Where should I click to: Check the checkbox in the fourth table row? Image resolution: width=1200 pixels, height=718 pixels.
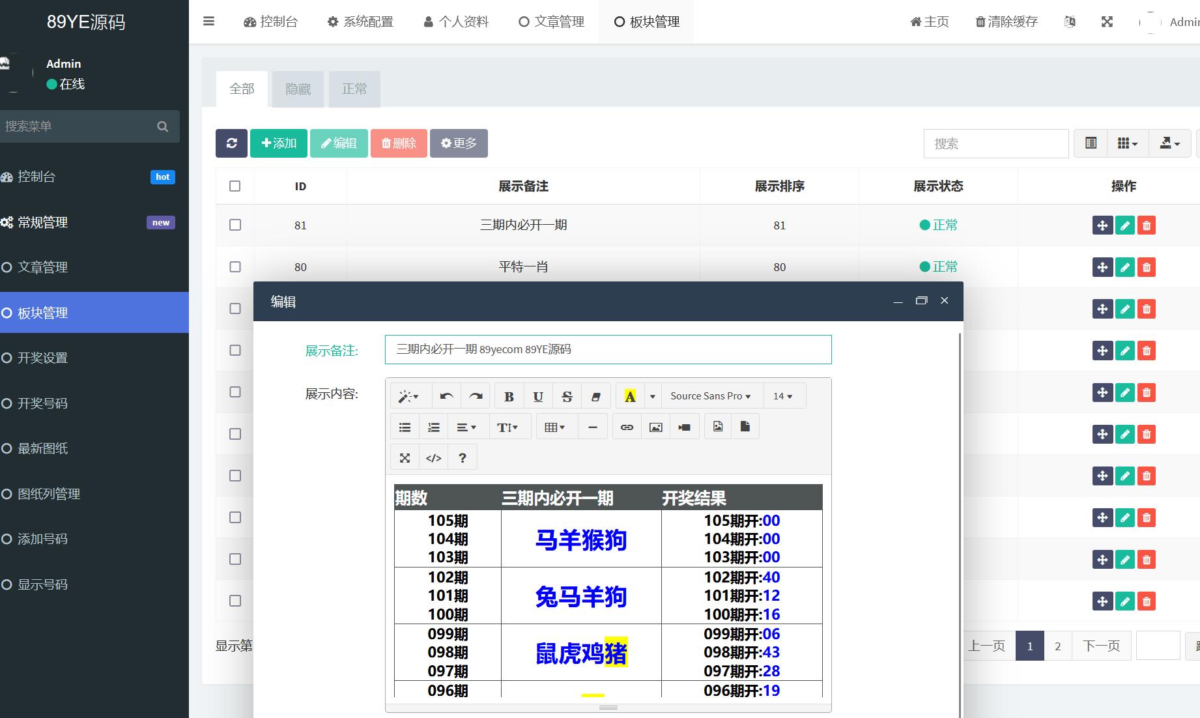[235, 350]
